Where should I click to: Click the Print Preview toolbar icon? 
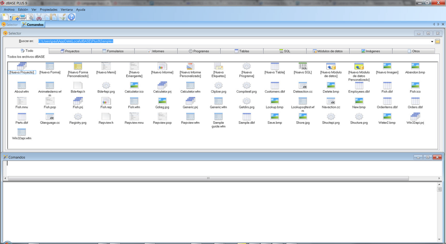(30, 17)
